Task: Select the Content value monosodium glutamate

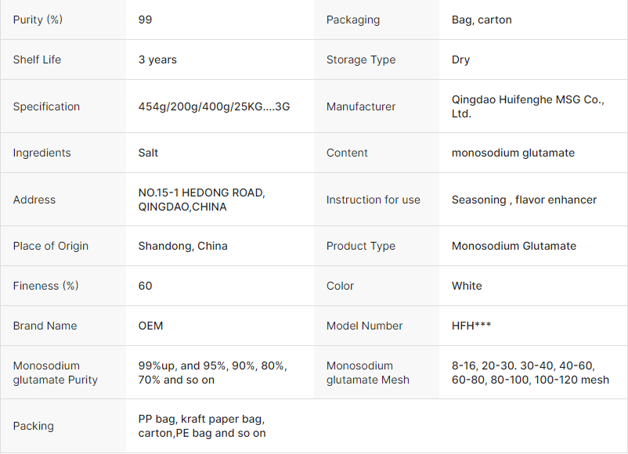Action: pyautogui.click(x=513, y=153)
